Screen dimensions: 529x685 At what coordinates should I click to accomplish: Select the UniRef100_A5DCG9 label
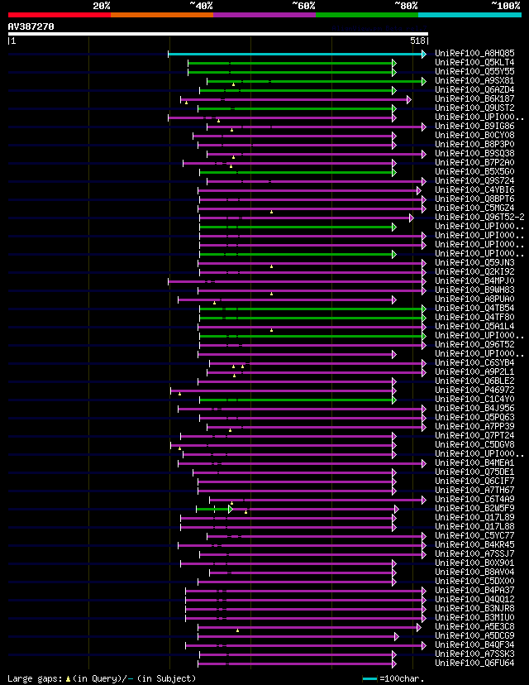pos(475,635)
